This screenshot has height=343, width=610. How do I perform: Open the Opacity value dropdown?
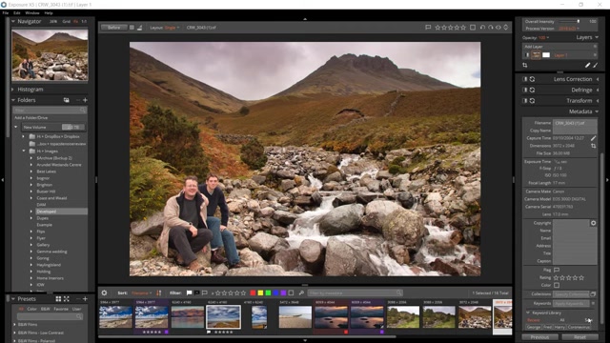(x=544, y=38)
